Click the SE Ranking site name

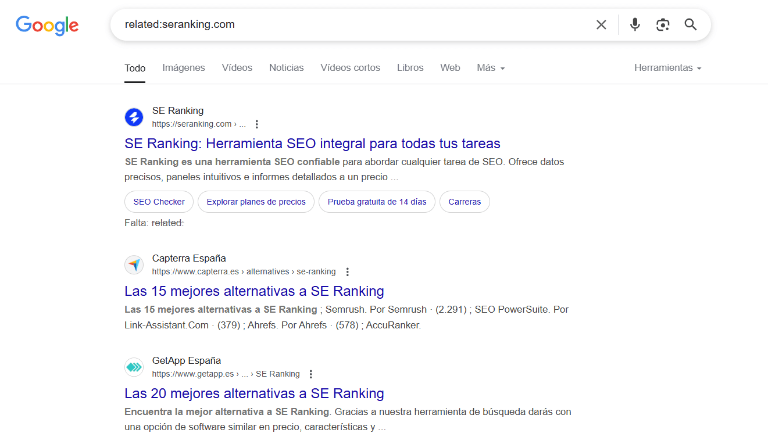(x=178, y=110)
